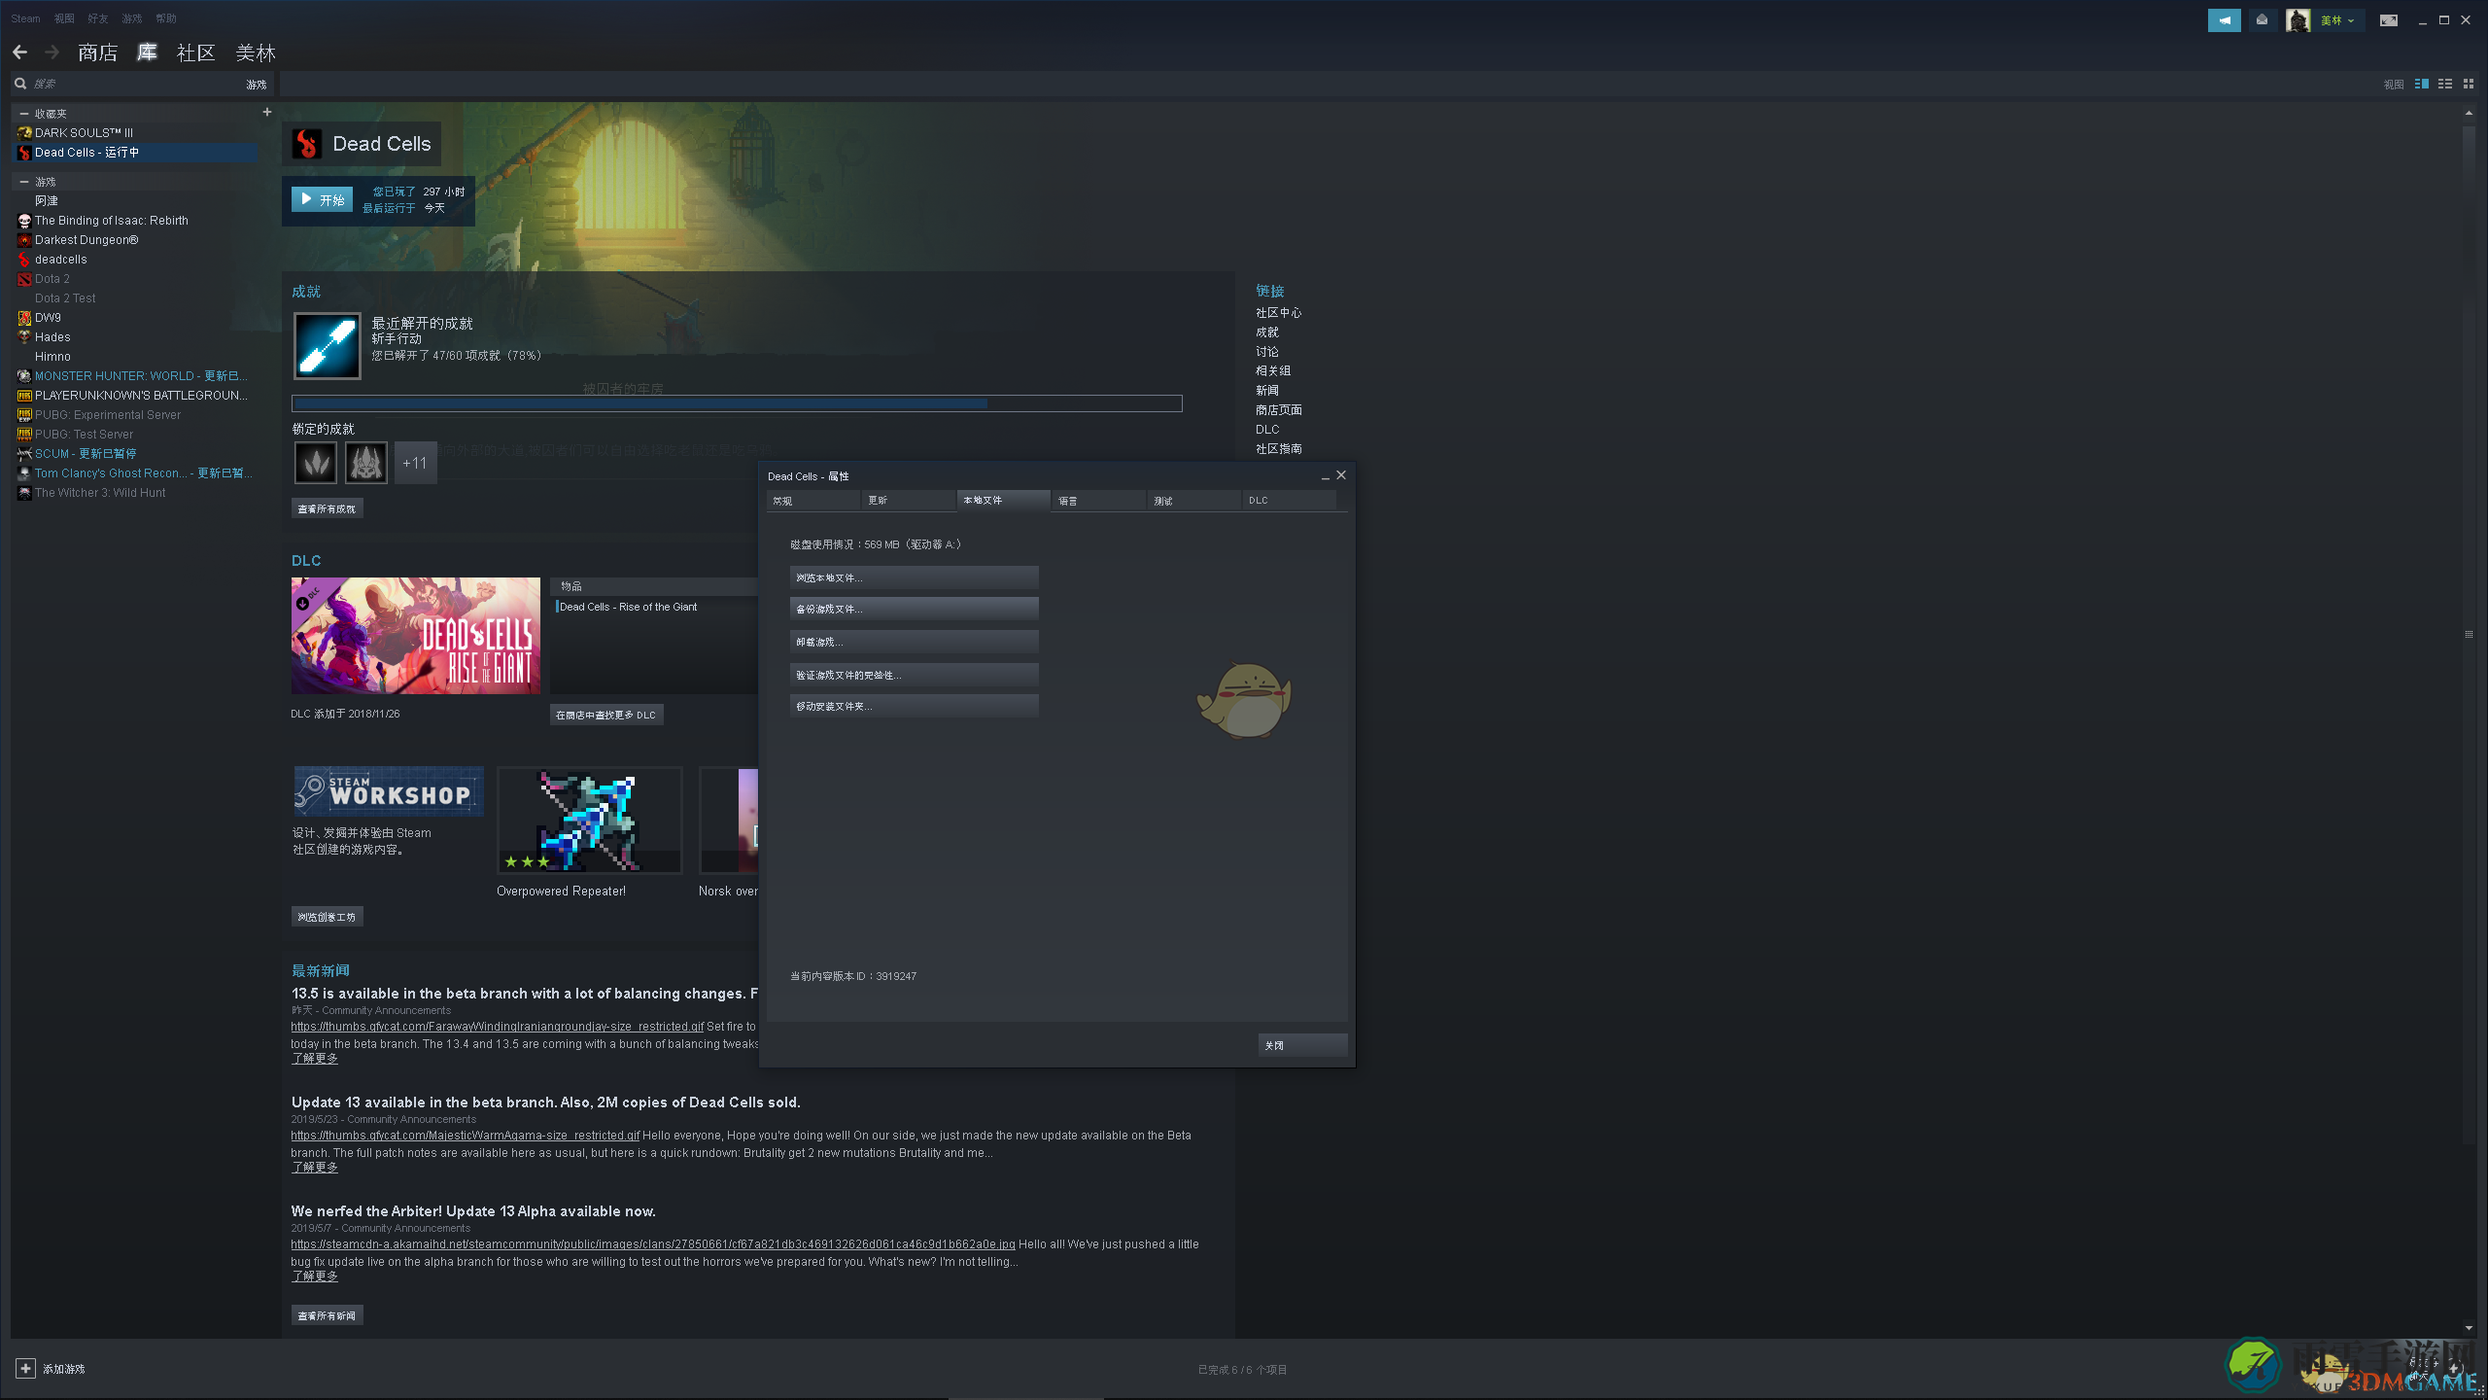Open the 游戏 search filter dropdown
2488x1400 pixels.
pos(257,85)
